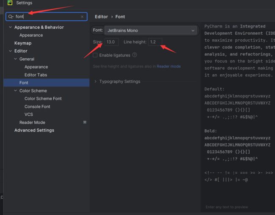
Task: Enable ligatures checkbox
Action: point(95,55)
